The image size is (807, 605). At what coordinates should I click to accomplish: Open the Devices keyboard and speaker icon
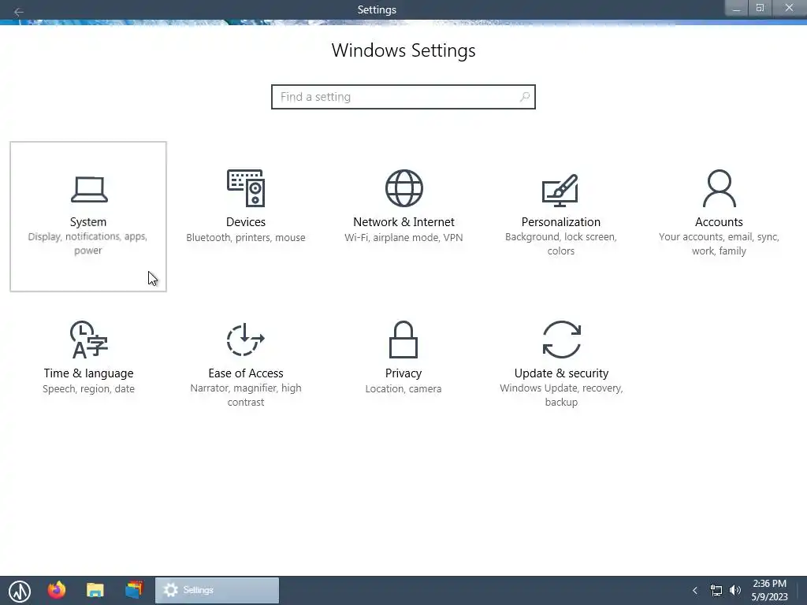click(x=246, y=188)
